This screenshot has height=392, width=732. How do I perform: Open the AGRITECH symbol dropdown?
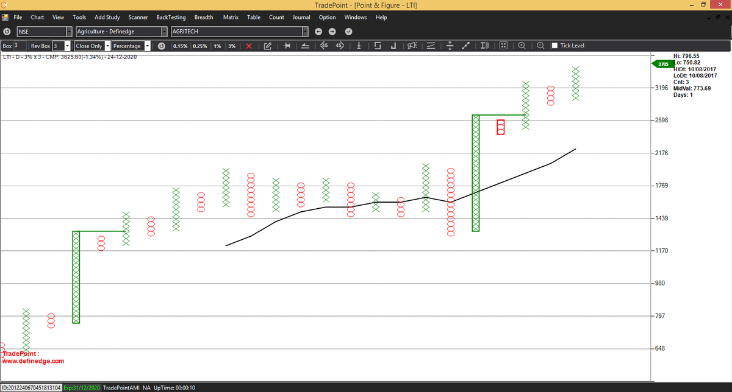305,32
